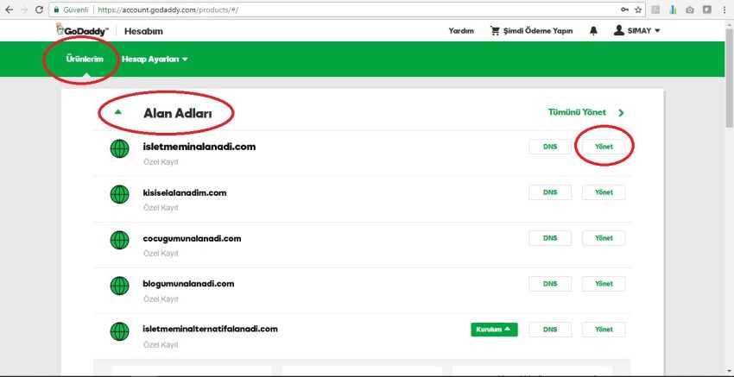
Task: Click the notification bell icon
Action: pos(593,31)
